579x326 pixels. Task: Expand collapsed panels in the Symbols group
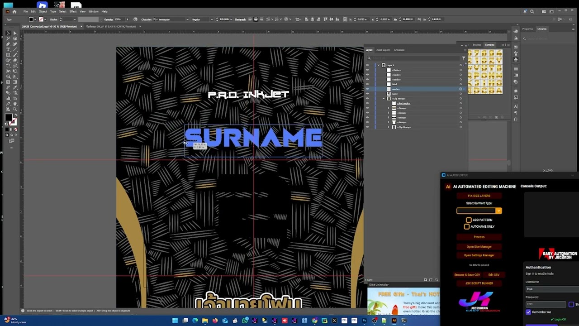[x=503, y=45]
